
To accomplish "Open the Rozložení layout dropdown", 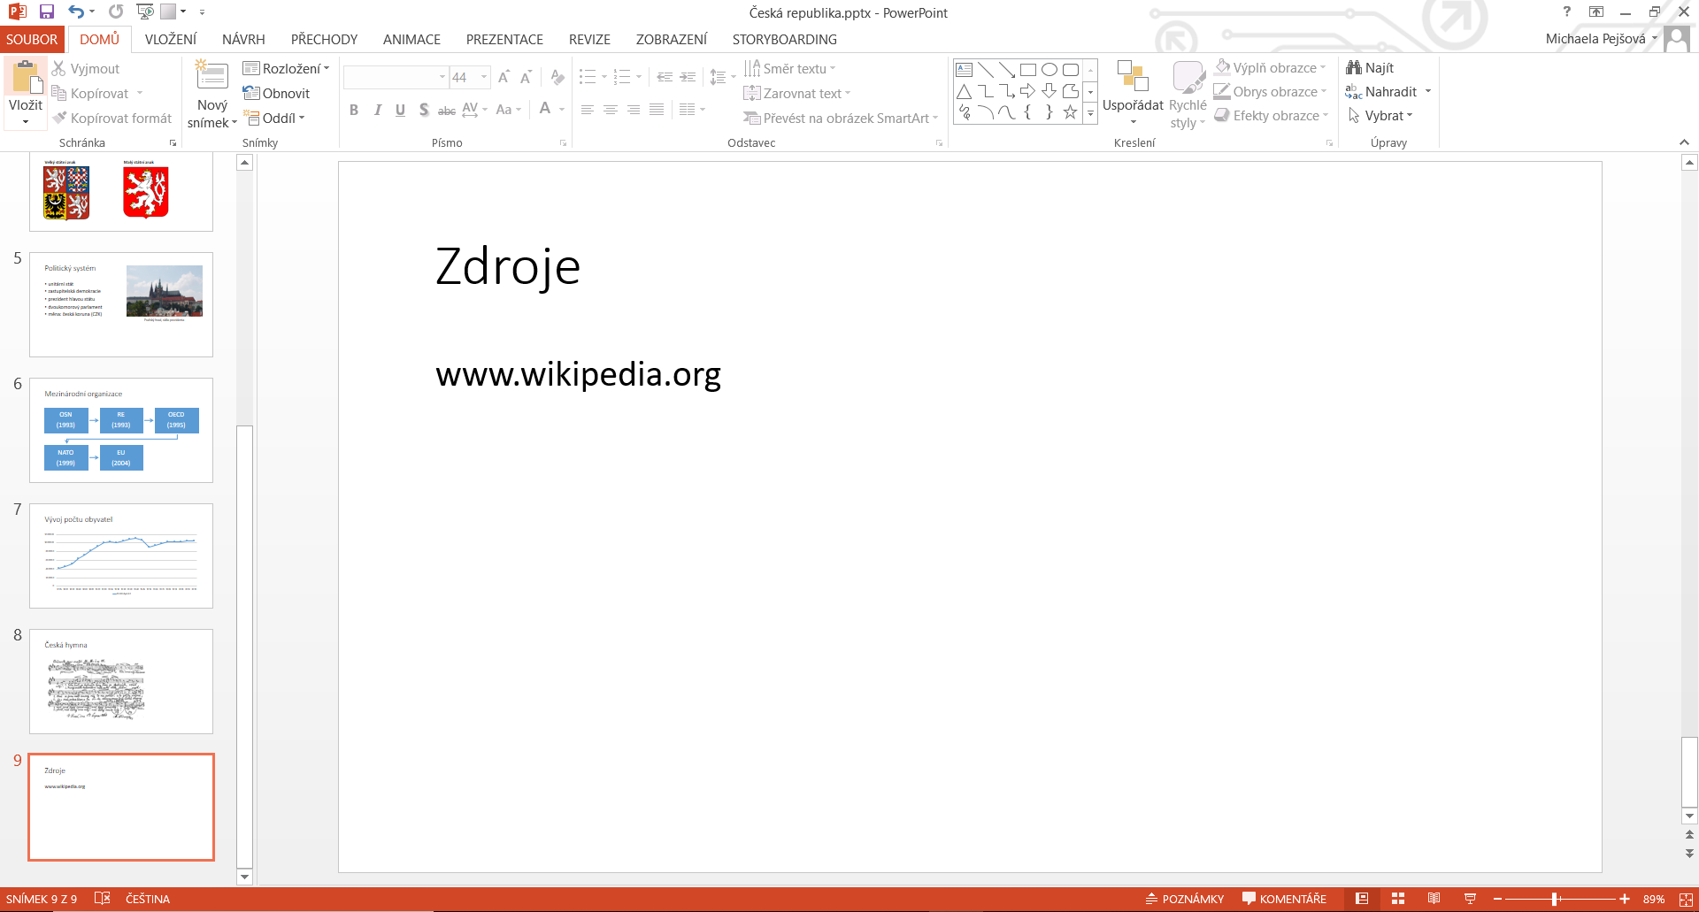I will [x=286, y=69].
